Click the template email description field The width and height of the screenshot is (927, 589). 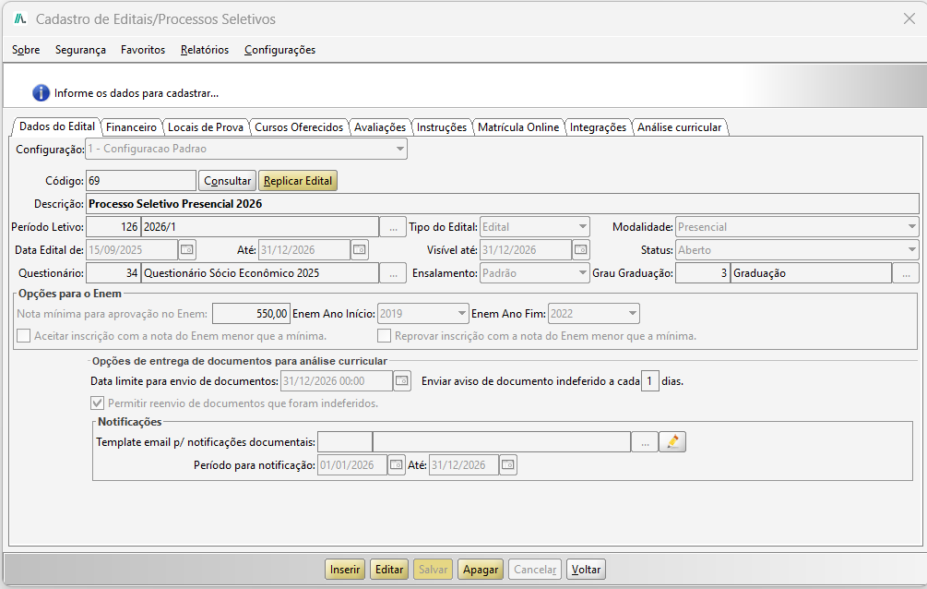click(502, 441)
